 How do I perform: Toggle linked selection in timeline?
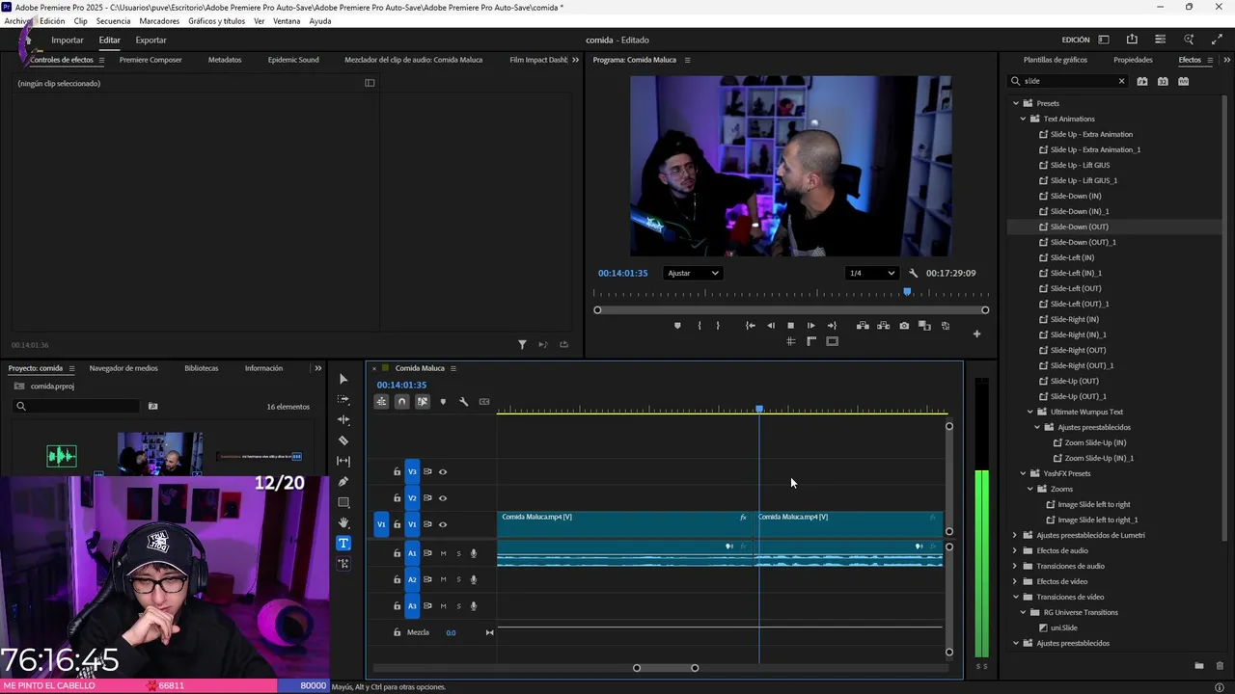click(423, 402)
